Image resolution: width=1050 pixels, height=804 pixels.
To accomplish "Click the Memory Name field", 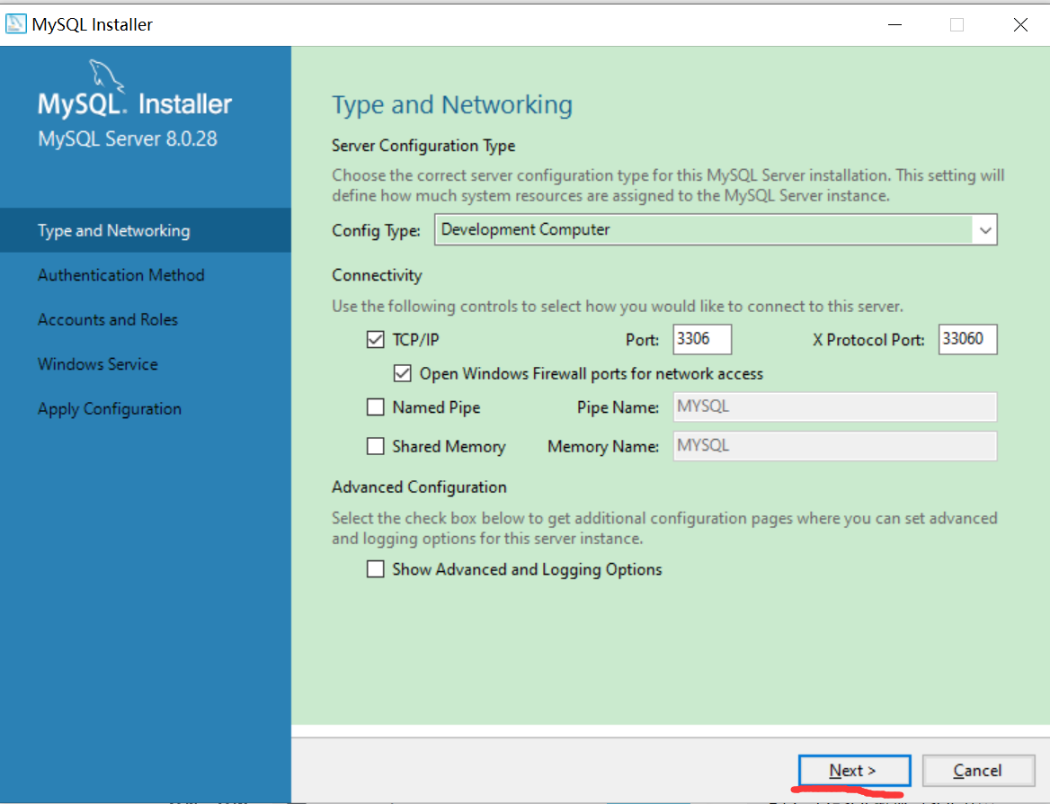I will [x=835, y=445].
